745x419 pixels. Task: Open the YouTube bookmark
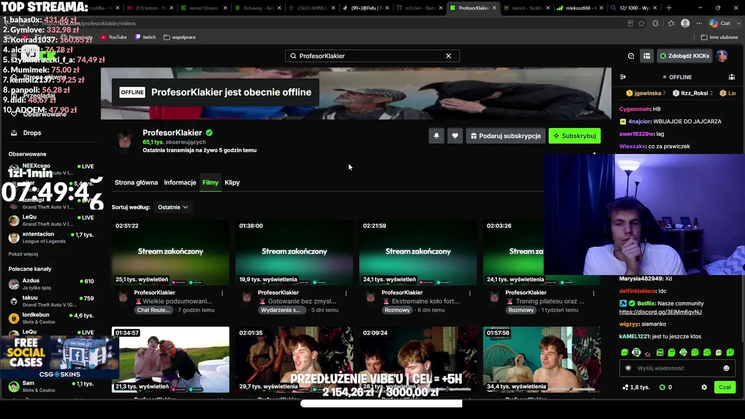[113, 37]
